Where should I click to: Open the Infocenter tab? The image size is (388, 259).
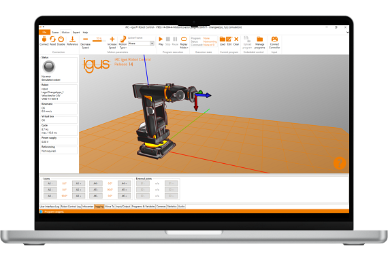click(x=88, y=207)
